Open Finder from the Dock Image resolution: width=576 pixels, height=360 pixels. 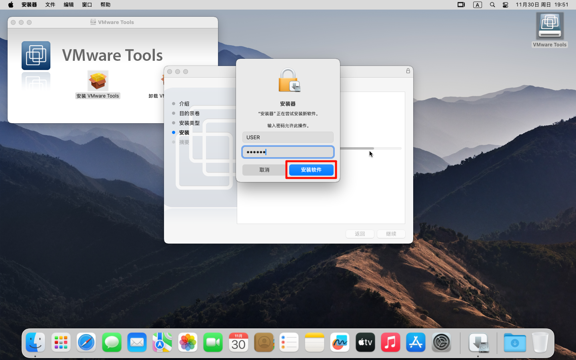coord(35,342)
